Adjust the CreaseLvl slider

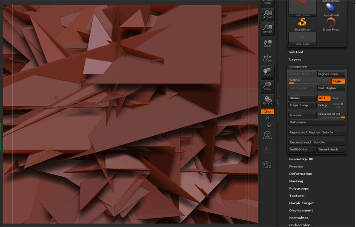(x=331, y=115)
